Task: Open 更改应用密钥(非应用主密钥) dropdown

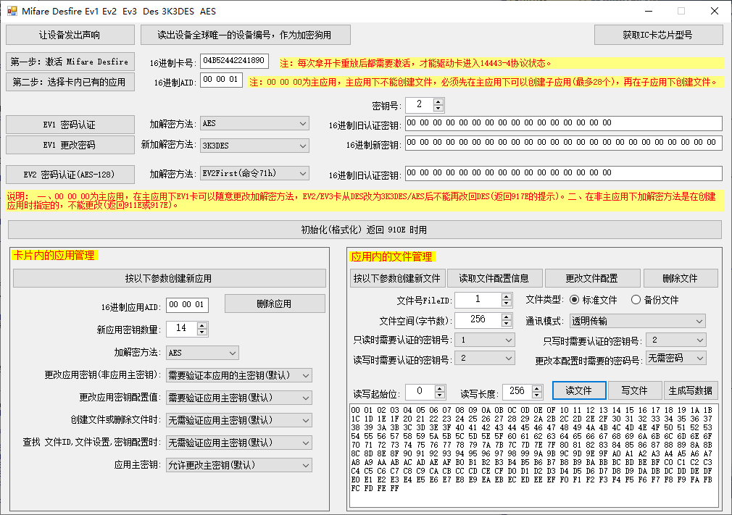Action: pos(239,375)
